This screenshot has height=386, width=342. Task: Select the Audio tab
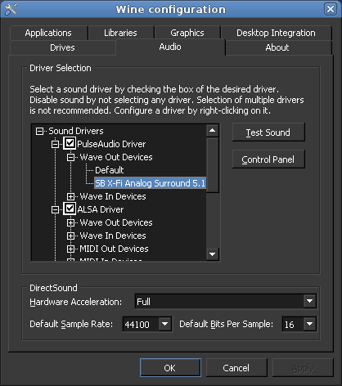170,47
